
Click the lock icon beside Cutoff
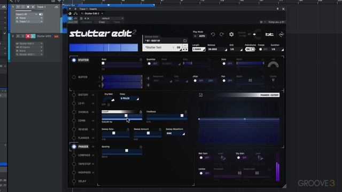tap(141, 111)
